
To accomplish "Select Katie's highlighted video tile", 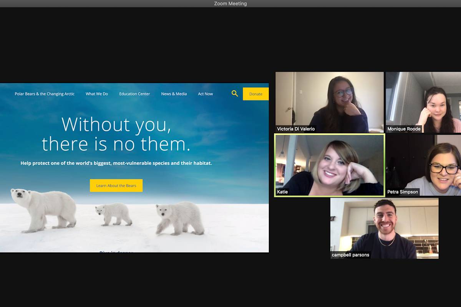I will point(330,165).
